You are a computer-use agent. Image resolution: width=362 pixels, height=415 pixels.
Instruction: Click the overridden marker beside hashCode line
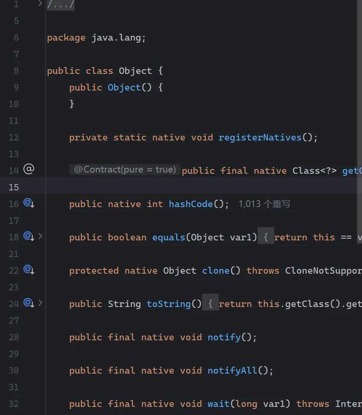[29, 204]
